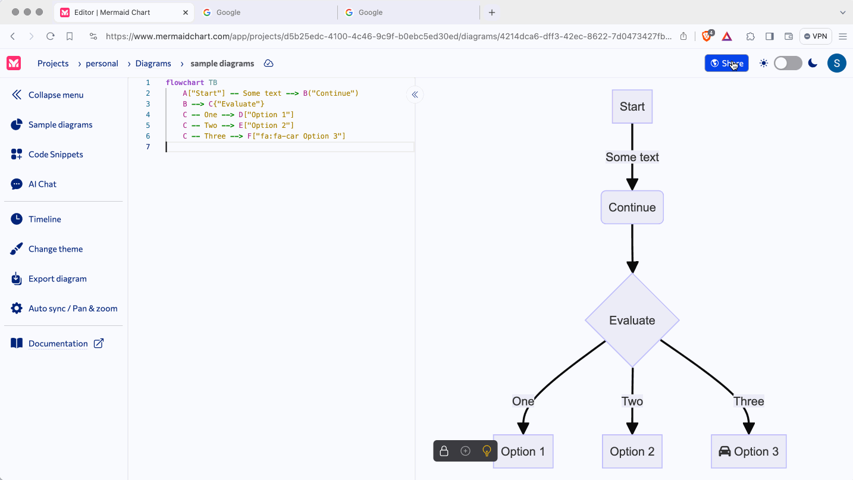Click the 'Some text' edge label

[x=632, y=157]
